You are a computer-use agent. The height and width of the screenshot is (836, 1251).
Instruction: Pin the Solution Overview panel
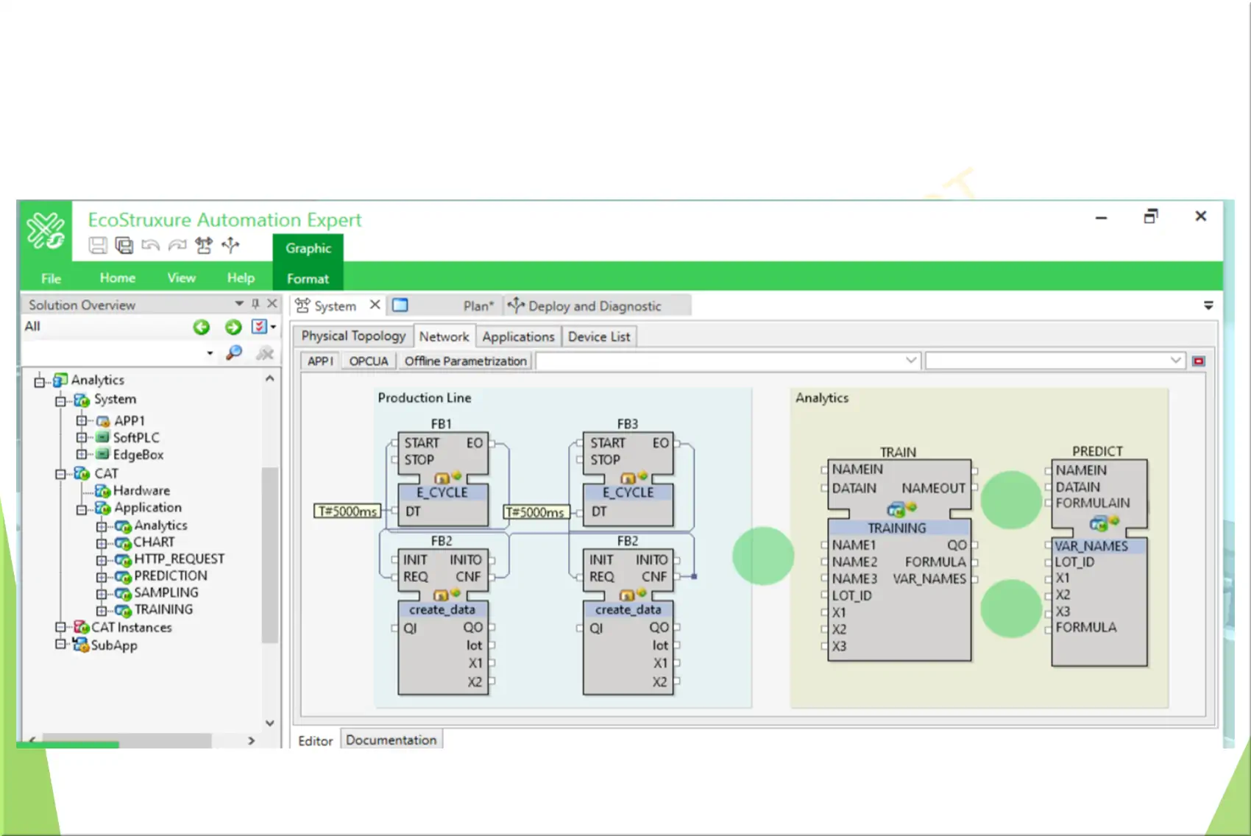click(x=255, y=303)
